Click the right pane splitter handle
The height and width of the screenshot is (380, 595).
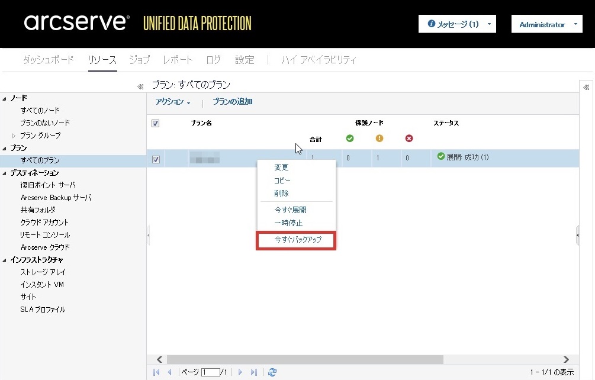[x=578, y=235]
